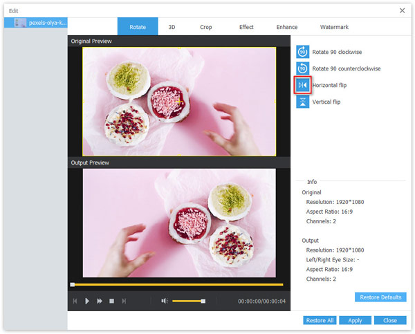Play the video preview
This screenshot has height=334, width=415.
coord(87,301)
